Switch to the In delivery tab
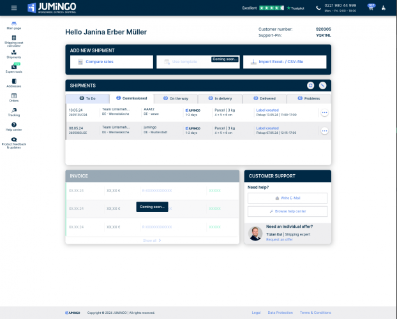The image size is (397, 319). point(220,98)
